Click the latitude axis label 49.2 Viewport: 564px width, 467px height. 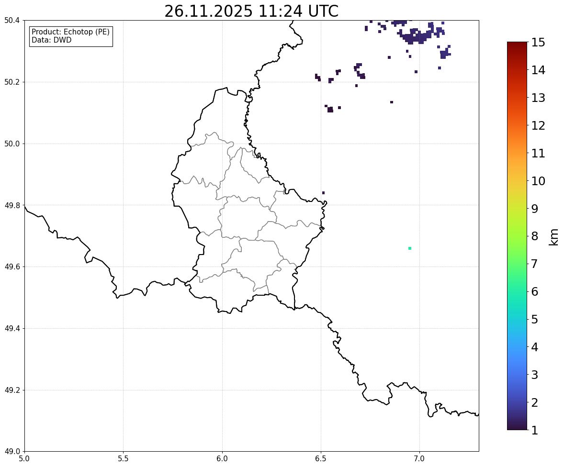coord(12,390)
